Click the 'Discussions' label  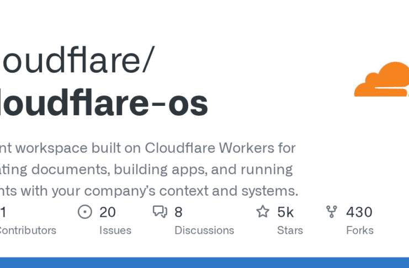[x=204, y=231]
